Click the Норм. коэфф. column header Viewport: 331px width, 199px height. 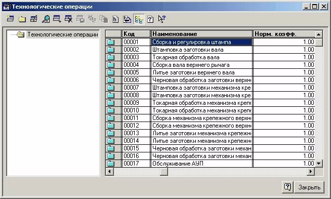284,34
